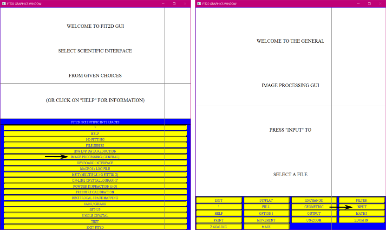Click the PRINT button

pos(219,220)
